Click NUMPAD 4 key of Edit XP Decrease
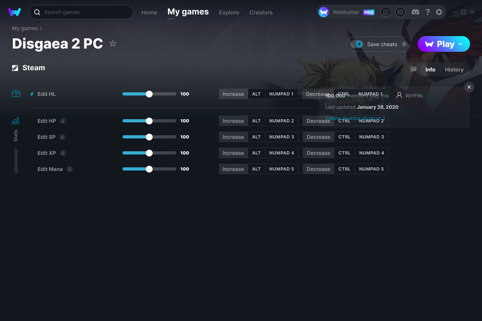The image size is (482, 321). tap(372, 153)
